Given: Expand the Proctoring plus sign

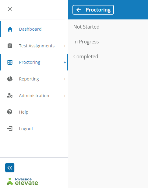Looking at the screenshot, I should pyautogui.click(x=65, y=62).
